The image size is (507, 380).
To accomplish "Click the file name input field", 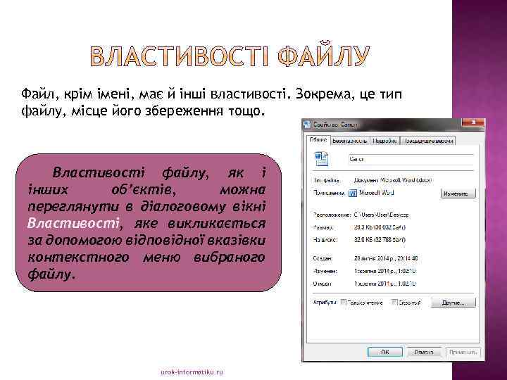I will 411,159.
